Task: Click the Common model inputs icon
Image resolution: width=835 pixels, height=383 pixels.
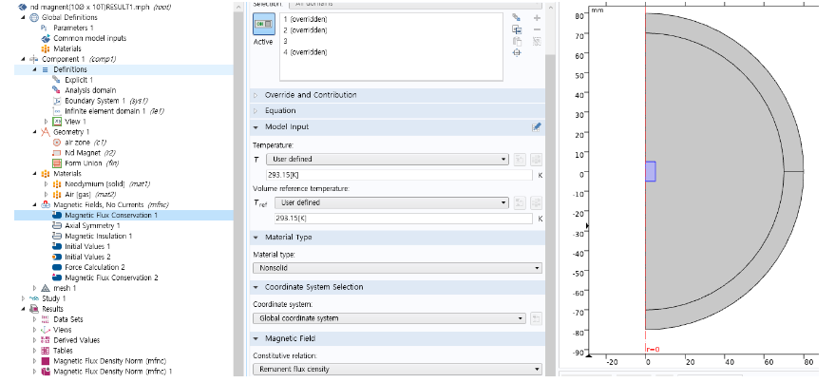Action: (44, 38)
